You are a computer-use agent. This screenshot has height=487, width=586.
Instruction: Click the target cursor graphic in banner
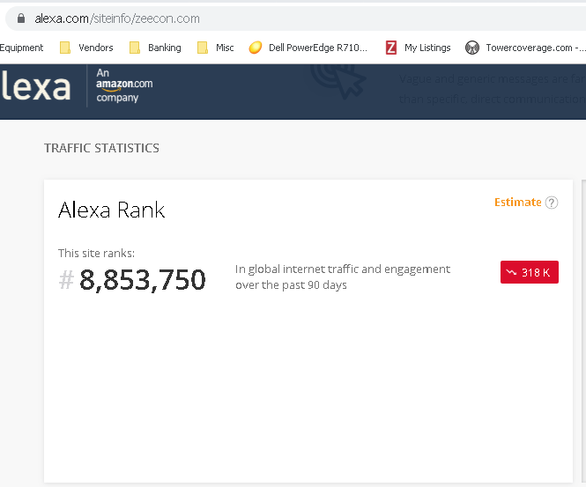[338, 81]
